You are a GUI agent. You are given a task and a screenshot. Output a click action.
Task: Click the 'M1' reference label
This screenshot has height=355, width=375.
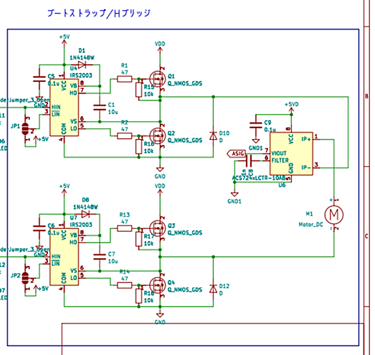(309, 213)
